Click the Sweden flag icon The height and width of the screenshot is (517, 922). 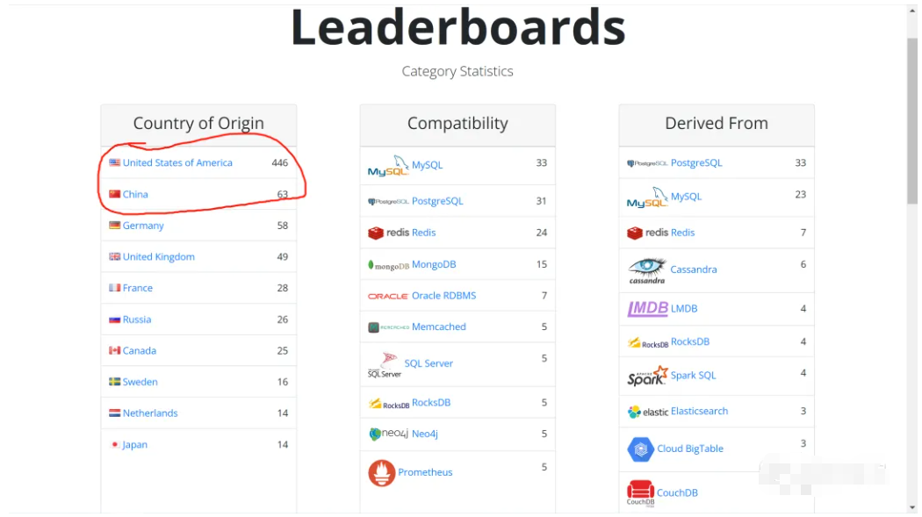point(115,382)
